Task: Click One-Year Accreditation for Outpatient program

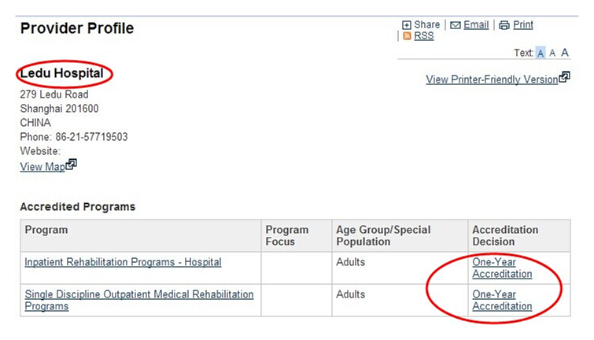Action: pos(502,300)
